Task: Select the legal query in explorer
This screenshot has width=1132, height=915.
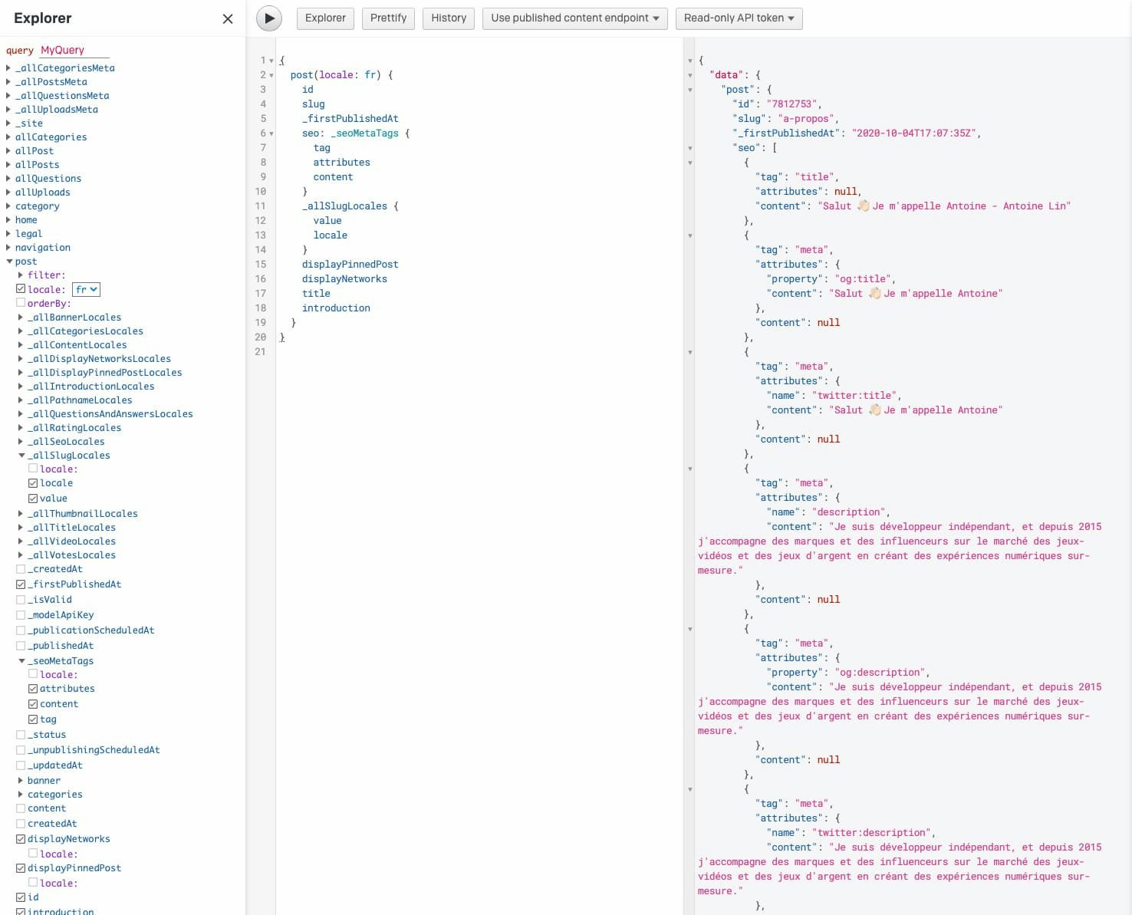Action: point(28,234)
